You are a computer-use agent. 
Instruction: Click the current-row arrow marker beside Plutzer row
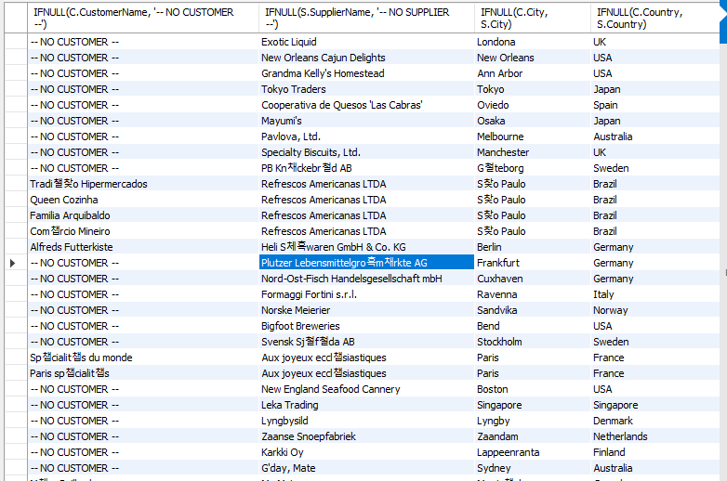(x=12, y=263)
